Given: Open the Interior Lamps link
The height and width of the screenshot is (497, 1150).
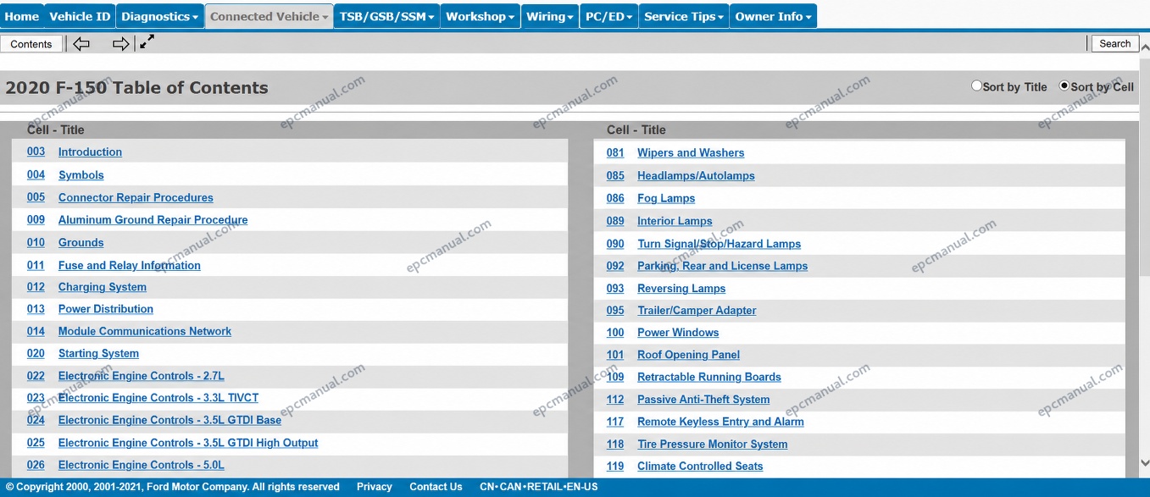Looking at the screenshot, I should click(675, 221).
